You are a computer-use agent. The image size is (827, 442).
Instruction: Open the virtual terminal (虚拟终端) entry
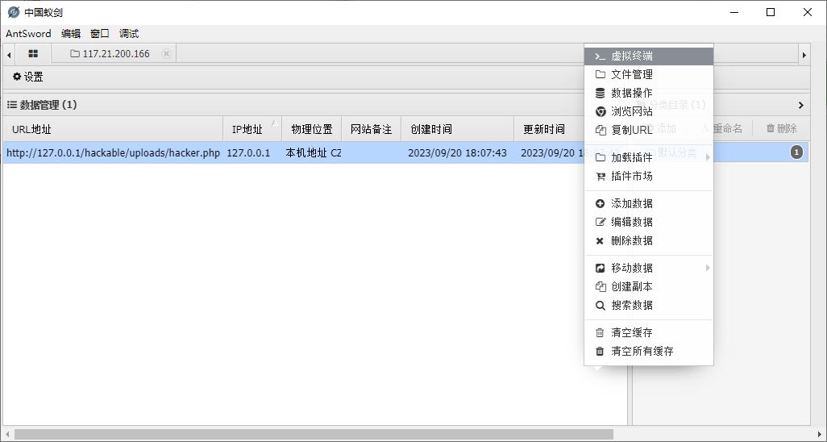click(x=649, y=56)
